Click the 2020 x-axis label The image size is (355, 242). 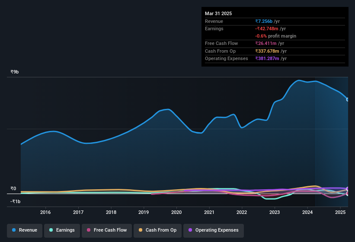click(176, 212)
